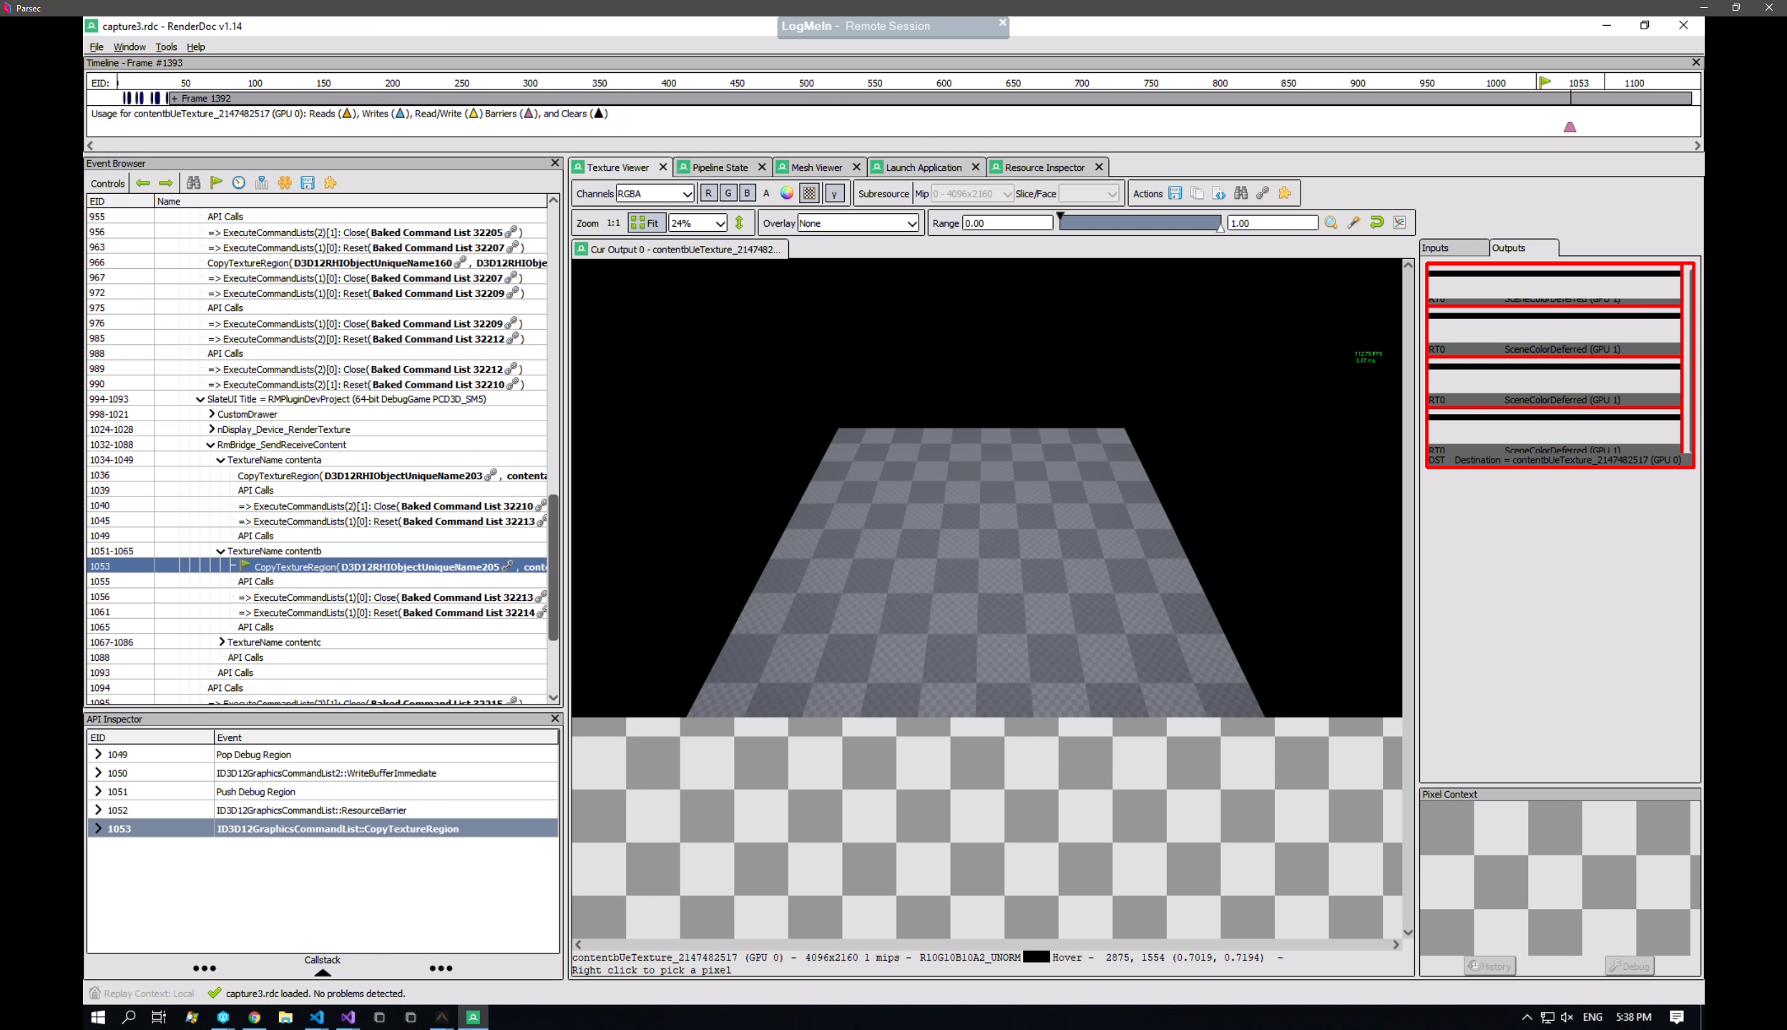Click the 1:1 zoom button
Screen dimensions: 1787x1030
pyautogui.click(x=613, y=222)
